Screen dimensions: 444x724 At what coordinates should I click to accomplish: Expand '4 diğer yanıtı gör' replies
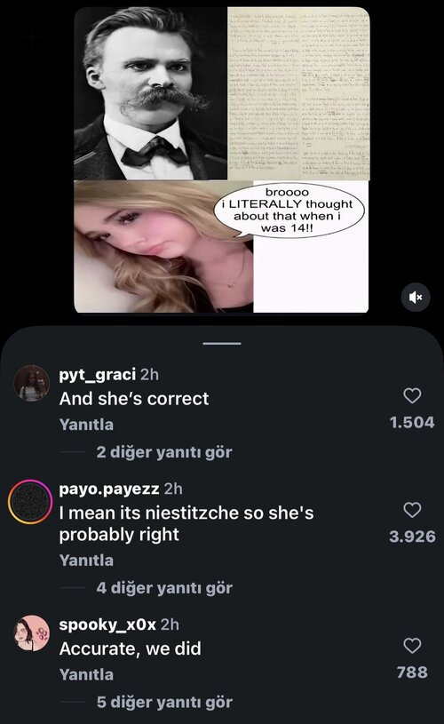point(164,588)
